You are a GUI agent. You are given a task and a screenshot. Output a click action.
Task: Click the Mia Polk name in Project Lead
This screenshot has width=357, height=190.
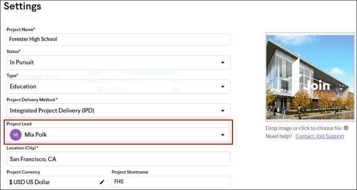pos(35,134)
